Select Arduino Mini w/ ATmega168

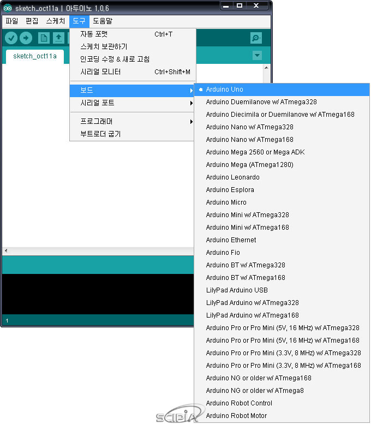tap(282, 228)
